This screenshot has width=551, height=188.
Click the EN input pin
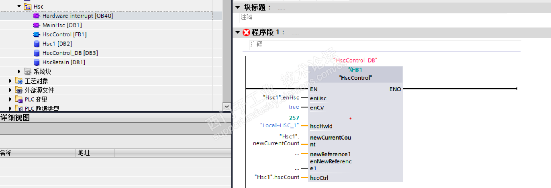pos(314,89)
